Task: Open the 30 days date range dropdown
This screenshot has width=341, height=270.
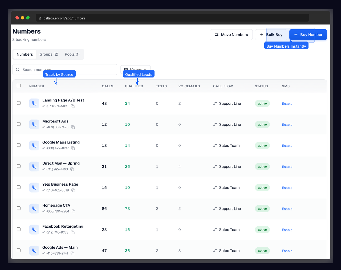Action: pyautogui.click(x=135, y=69)
